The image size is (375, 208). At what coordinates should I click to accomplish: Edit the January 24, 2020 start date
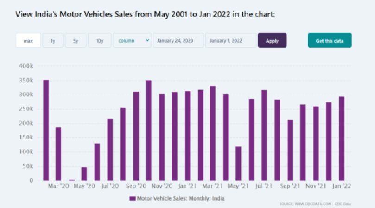pos(178,40)
